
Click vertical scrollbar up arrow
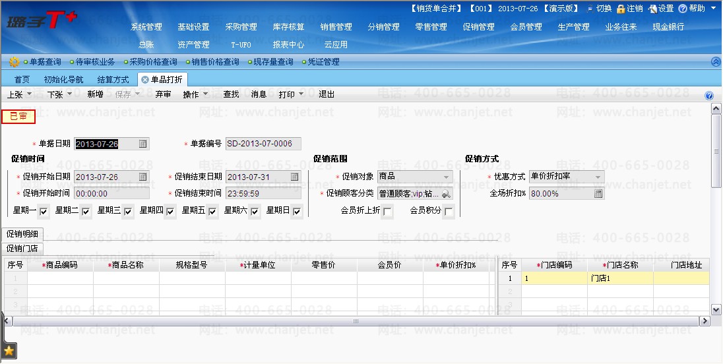pos(716,108)
